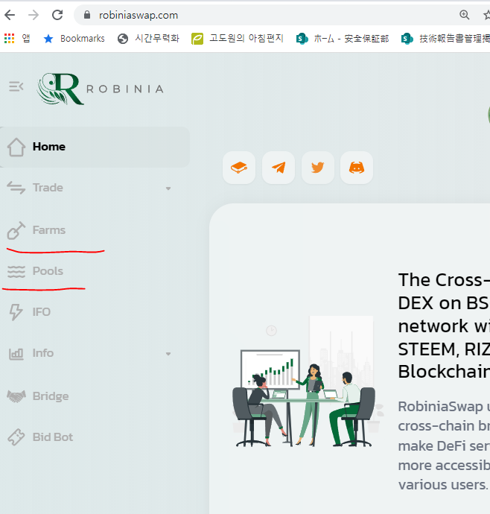The height and width of the screenshot is (514, 490).
Task: Click the Bid Bot ticket icon
Action: pyautogui.click(x=16, y=437)
